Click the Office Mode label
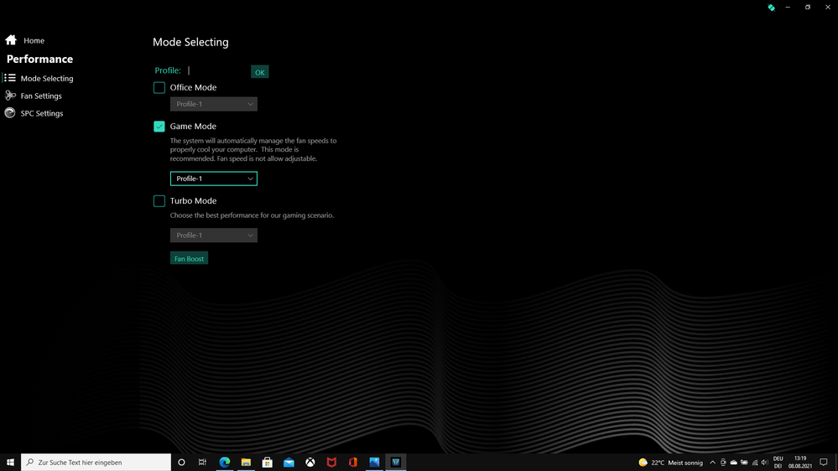Image resolution: width=838 pixels, height=471 pixels. [x=194, y=87]
